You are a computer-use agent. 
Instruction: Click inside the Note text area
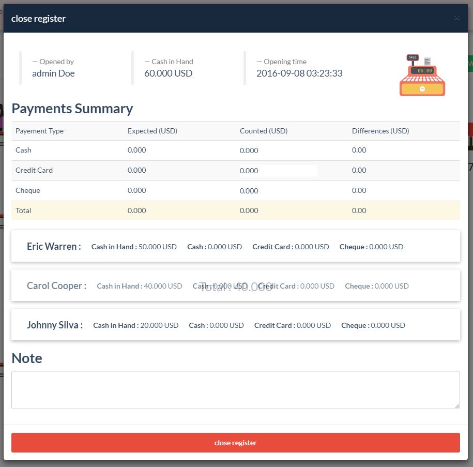[x=236, y=390]
